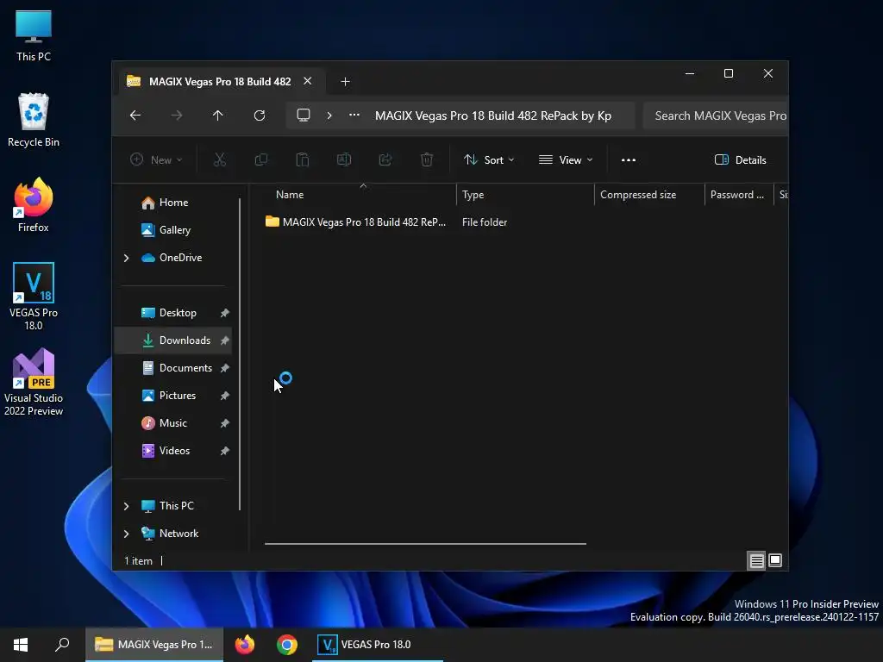Switch to VEGAS Pro 18.0 taskbar button
Screen dimensions: 883x662
tap(378, 645)
